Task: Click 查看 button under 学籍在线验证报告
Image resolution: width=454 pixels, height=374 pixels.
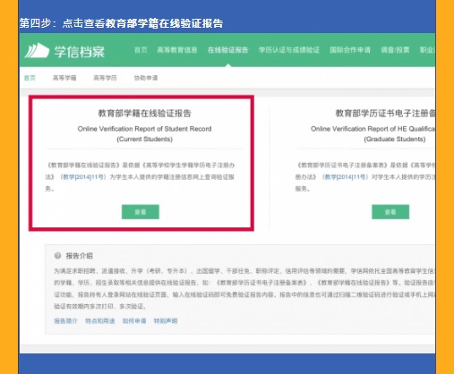Action: (x=141, y=212)
